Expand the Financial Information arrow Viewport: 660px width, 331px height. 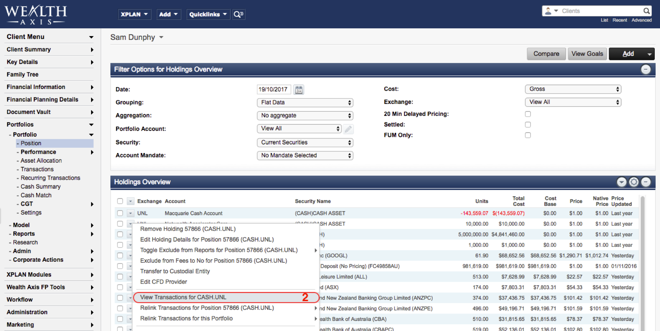click(92, 87)
